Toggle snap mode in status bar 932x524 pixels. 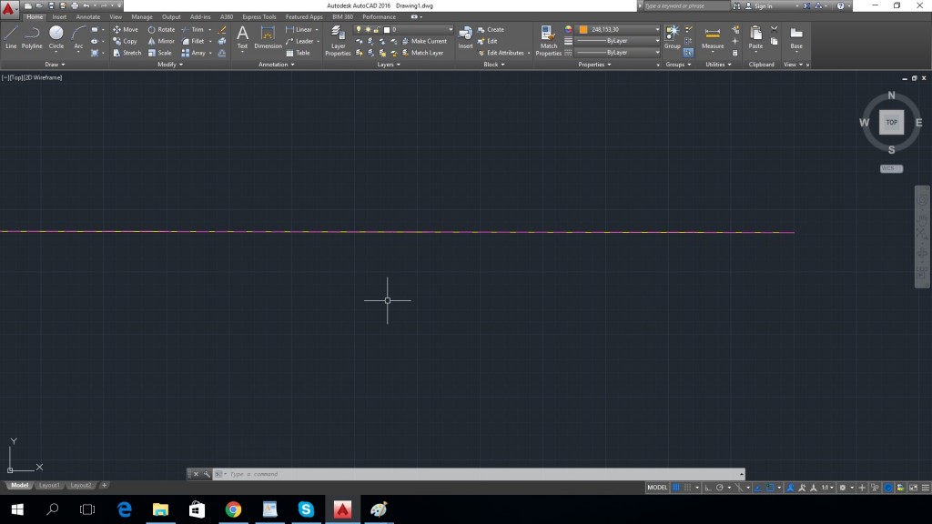coord(688,488)
